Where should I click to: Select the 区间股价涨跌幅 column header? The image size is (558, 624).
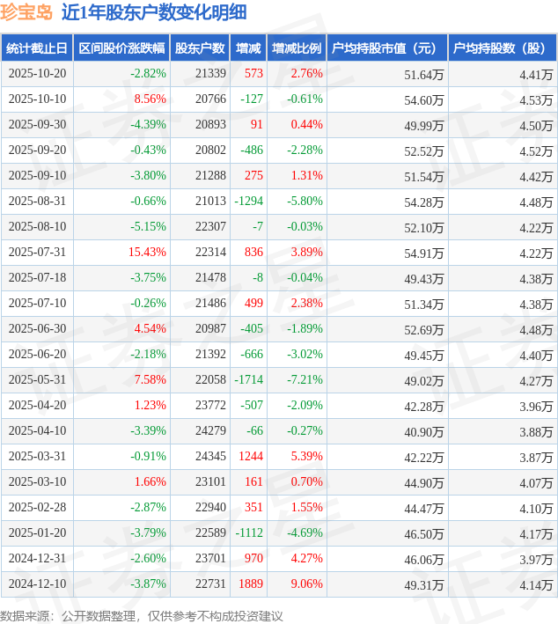coord(121,48)
